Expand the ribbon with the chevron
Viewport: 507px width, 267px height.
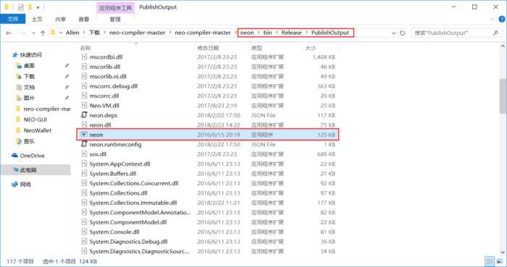pyautogui.click(x=493, y=20)
